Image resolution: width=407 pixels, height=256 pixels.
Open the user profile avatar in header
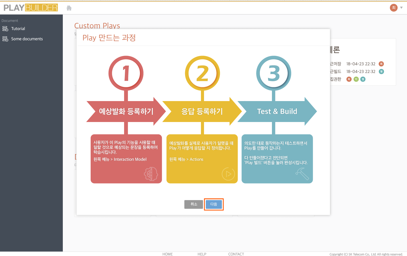tap(393, 8)
